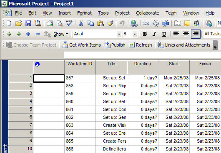221x153 pixels.
Task: Click the entry bar input field
Action: (x=143, y=55)
